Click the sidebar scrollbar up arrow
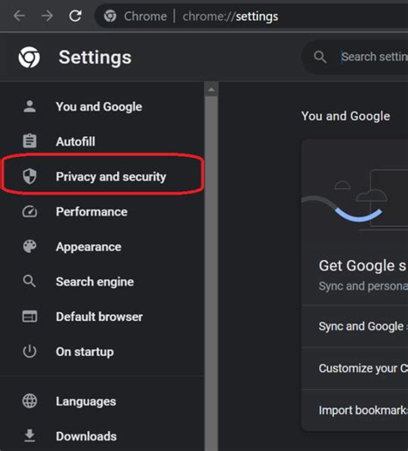 212,90
